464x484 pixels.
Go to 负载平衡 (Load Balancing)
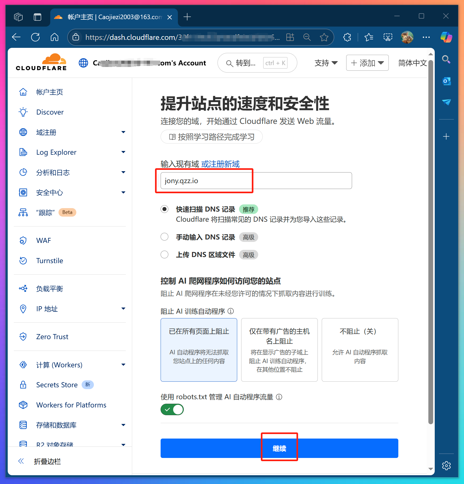point(49,289)
